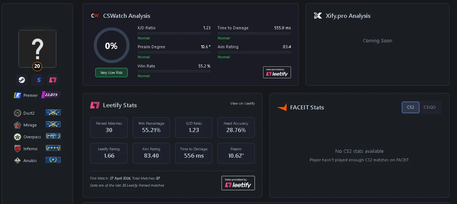Click the Mirage map label
Screen dimensions: 457x204
click(31, 125)
